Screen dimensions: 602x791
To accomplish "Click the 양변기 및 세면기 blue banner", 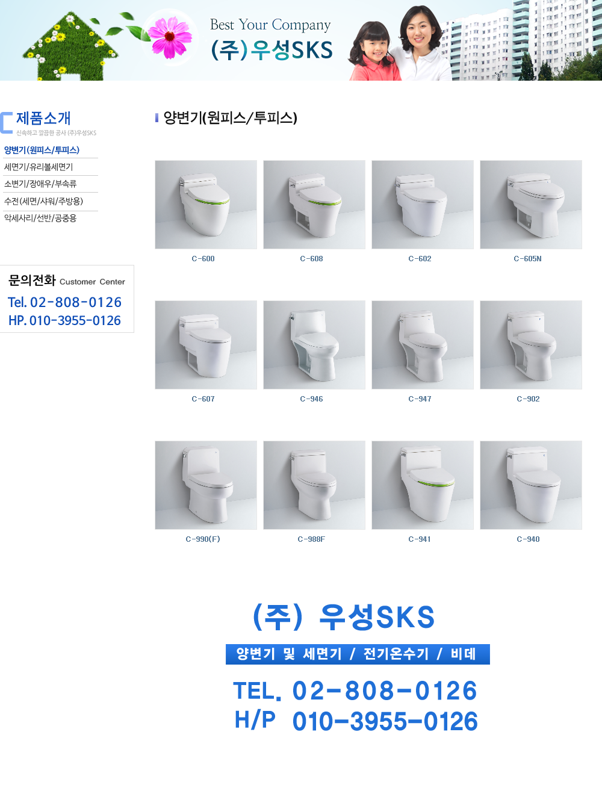I will 358,654.
